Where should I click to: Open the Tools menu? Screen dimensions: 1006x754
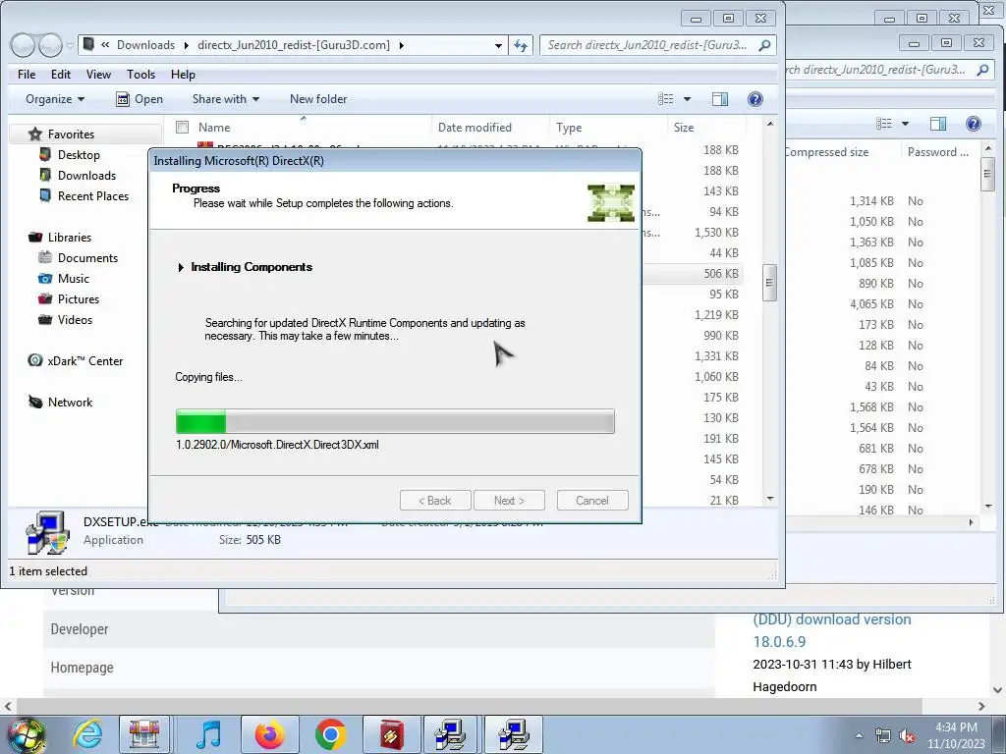point(140,75)
